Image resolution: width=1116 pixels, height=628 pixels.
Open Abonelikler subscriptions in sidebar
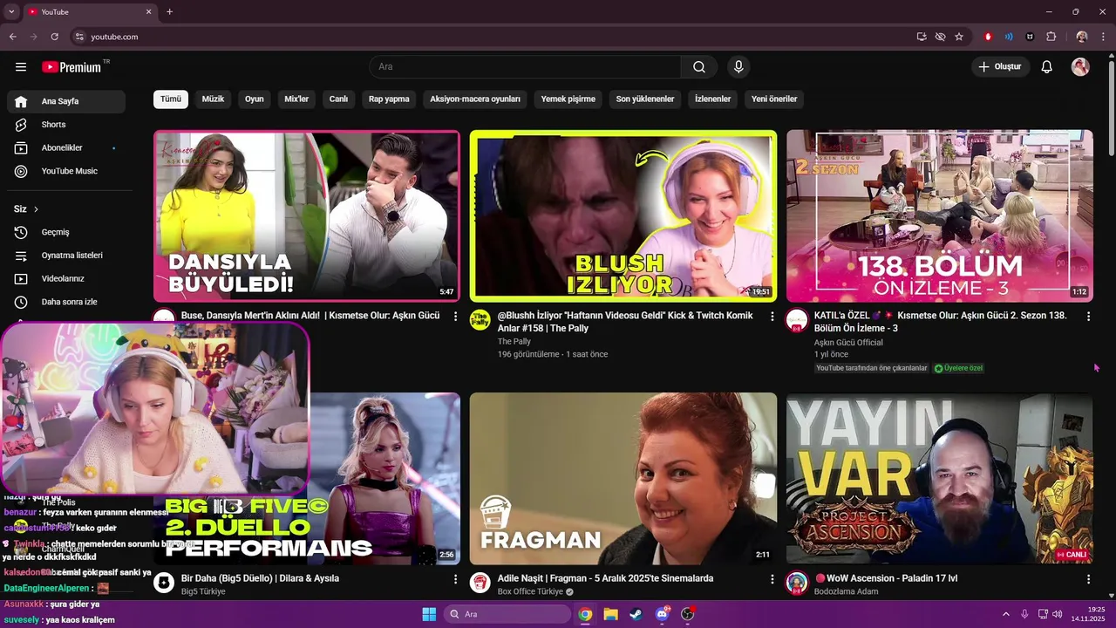point(66,148)
